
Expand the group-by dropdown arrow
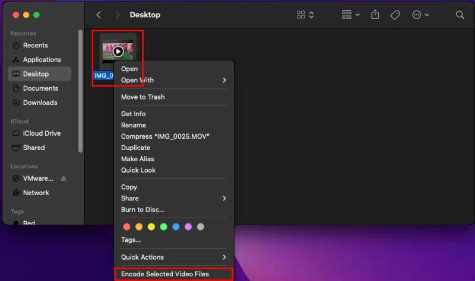(x=357, y=15)
